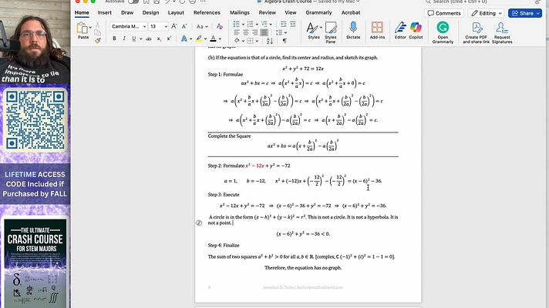The height and width of the screenshot is (308, 549).
Task: Start Dictate microphone
Action: tap(353, 30)
